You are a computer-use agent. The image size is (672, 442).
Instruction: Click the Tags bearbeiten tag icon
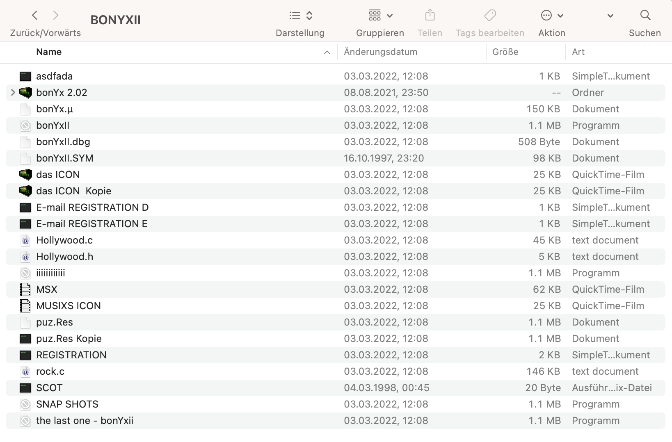pyautogui.click(x=489, y=16)
